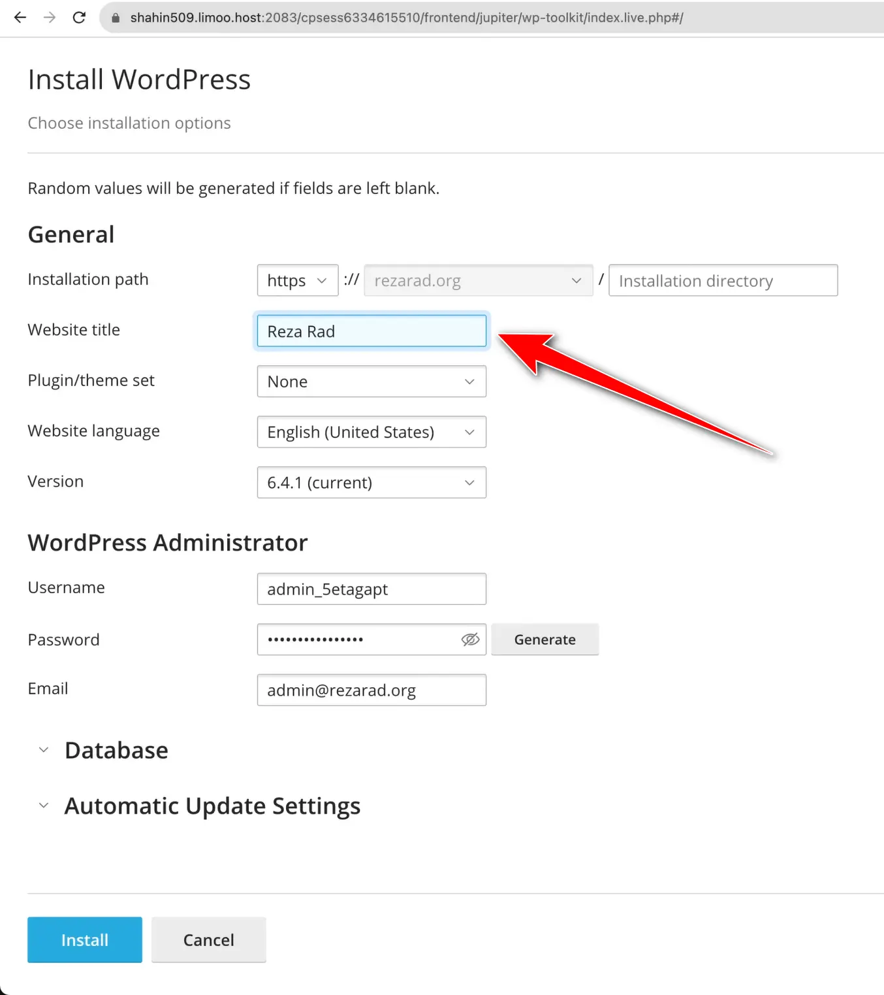Click the Install button
884x995 pixels.
click(x=84, y=939)
